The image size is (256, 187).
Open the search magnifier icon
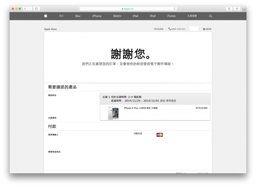pyautogui.click(x=210, y=16)
